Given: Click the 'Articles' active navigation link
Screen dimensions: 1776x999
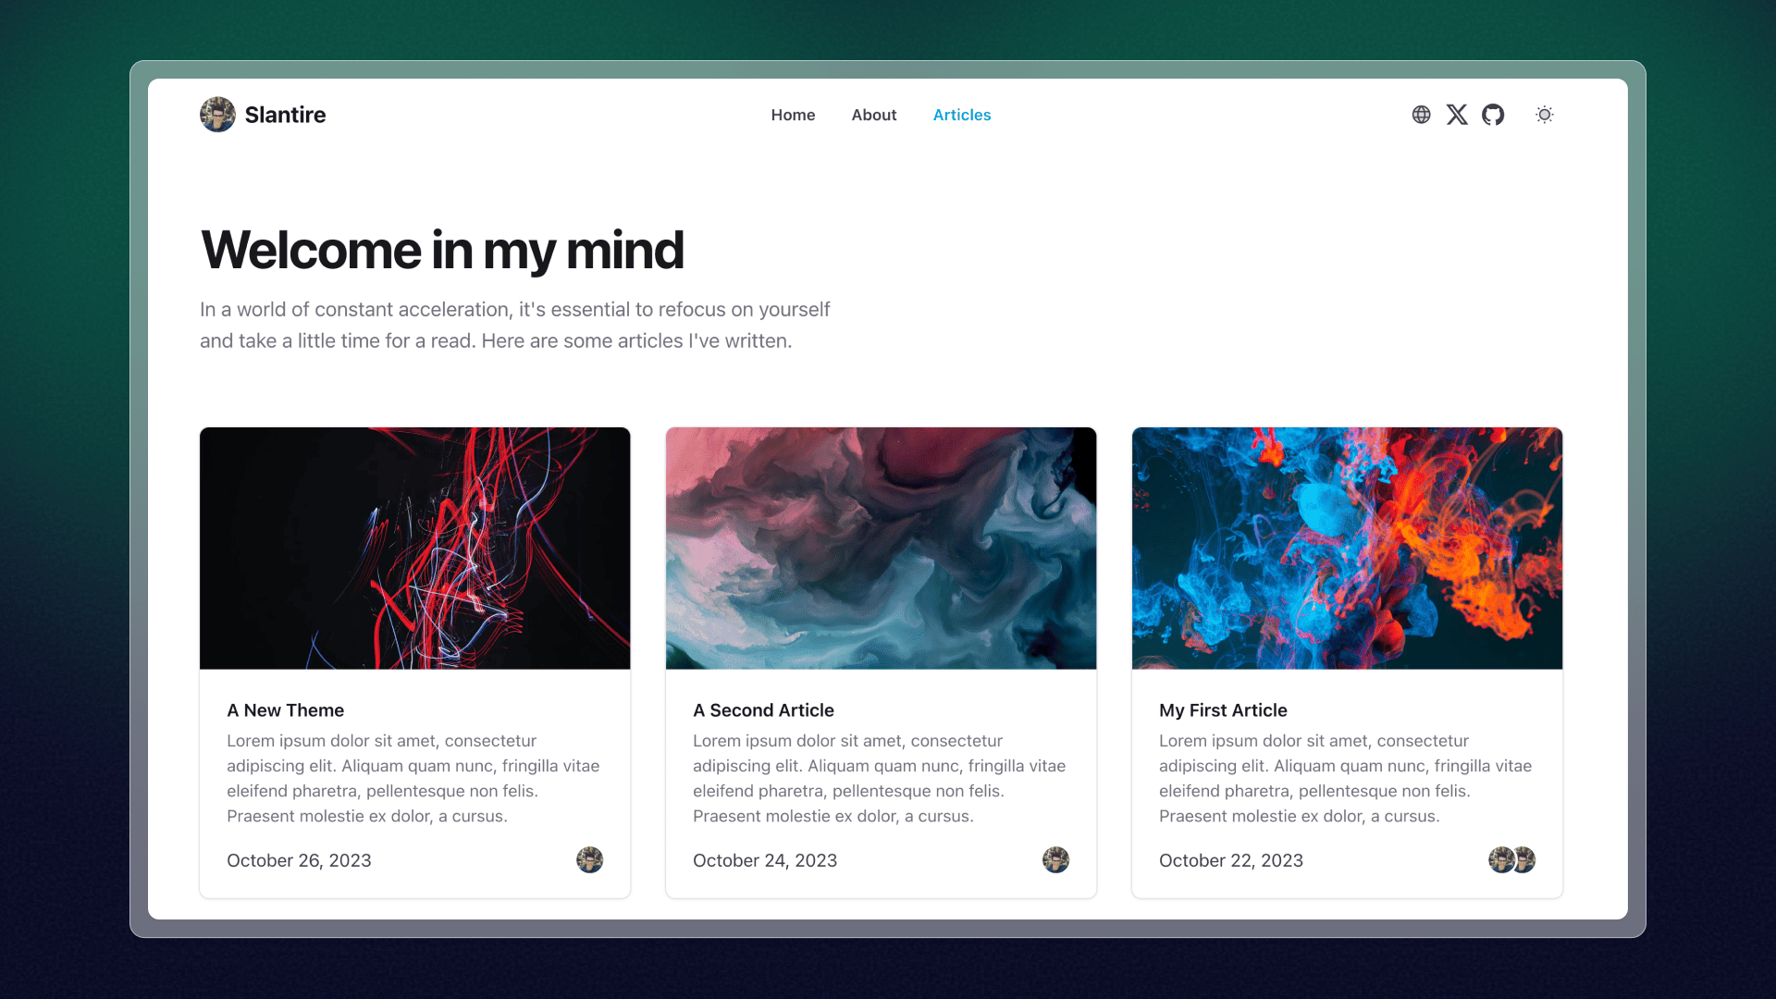Looking at the screenshot, I should [x=961, y=115].
